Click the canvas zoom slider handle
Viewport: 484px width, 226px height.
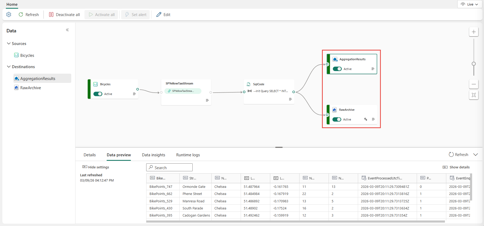click(x=474, y=64)
